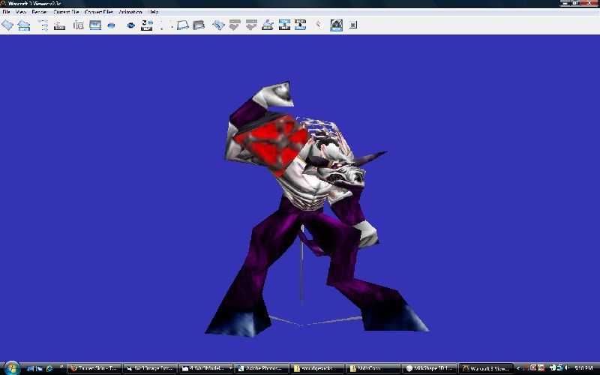Image resolution: width=600 pixels, height=375 pixels.
Task: Open the Current File menu
Action: [66, 12]
